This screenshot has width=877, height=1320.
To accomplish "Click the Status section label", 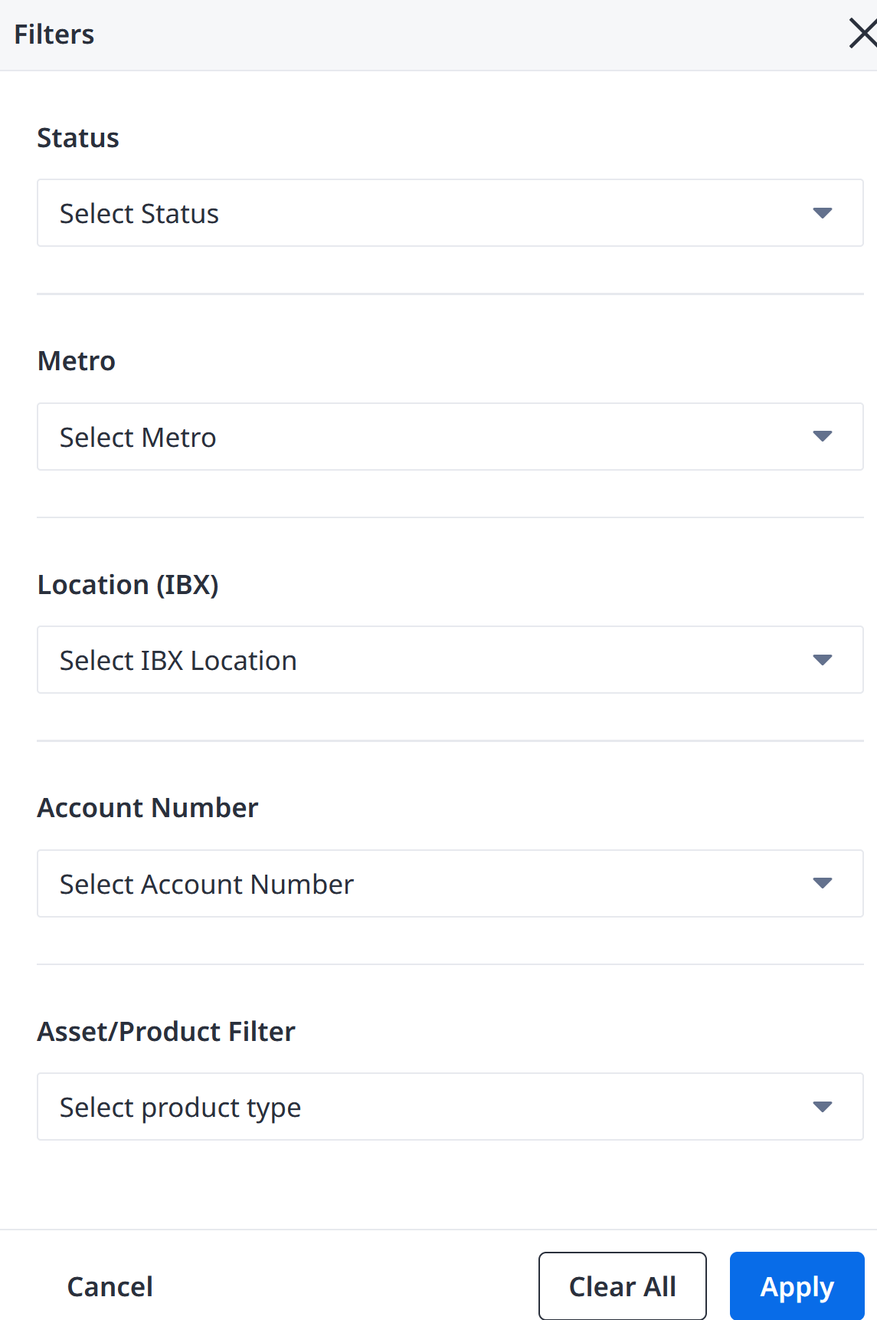I will click(78, 138).
